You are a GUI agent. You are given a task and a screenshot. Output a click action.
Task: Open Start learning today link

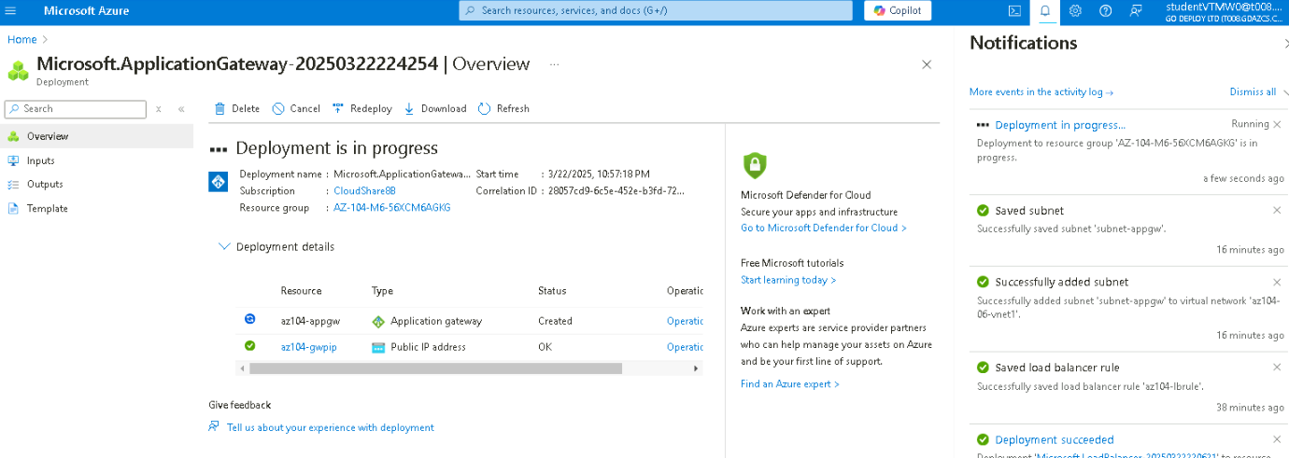(788, 280)
